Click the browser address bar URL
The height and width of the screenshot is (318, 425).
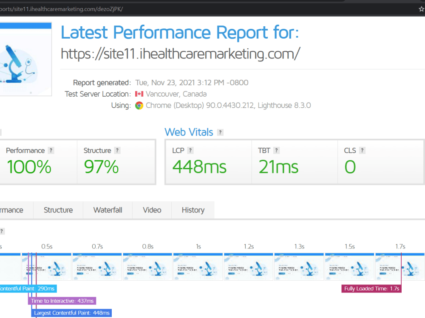(x=61, y=9)
